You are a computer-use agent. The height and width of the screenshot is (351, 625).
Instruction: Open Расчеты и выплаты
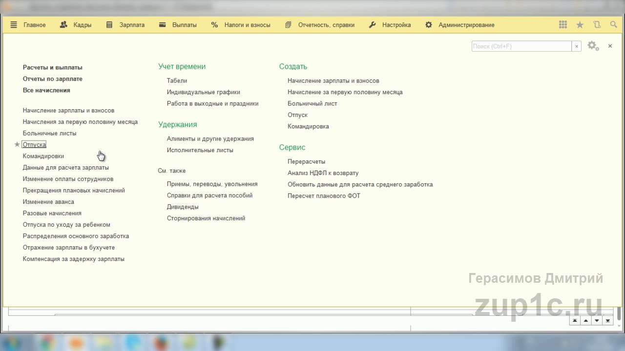click(x=53, y=67)
